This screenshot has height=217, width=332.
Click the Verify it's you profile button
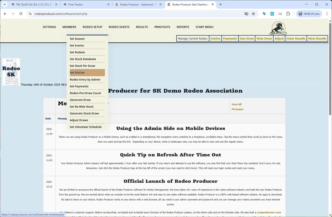click(x=309, y=14)
